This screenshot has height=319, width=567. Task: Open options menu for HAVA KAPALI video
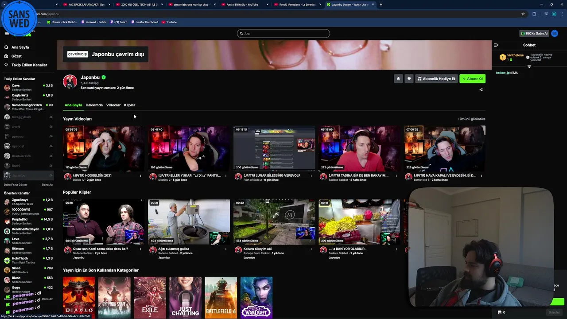pos(482,176)
